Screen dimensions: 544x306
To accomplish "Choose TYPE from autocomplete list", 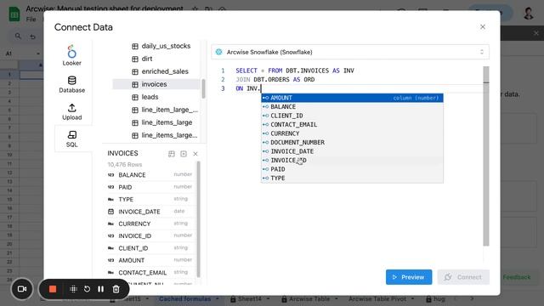I will coord(352,178).
